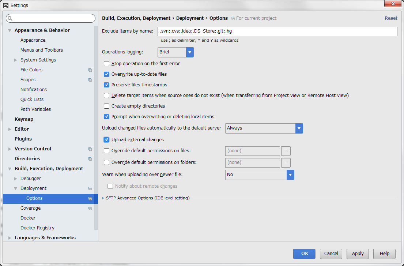404x266 pixels.
Task: Click the browse button for file permissions
Action: (286, 151)
